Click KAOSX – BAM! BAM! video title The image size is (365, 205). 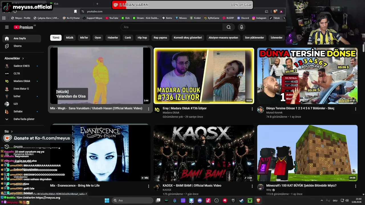(x=192, y=186)
